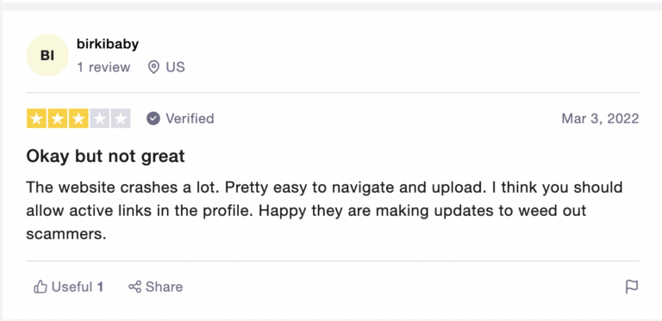Click the Mar 3, 2022 review date
This screenshot has width=662, height=321.
click(600, 119)
